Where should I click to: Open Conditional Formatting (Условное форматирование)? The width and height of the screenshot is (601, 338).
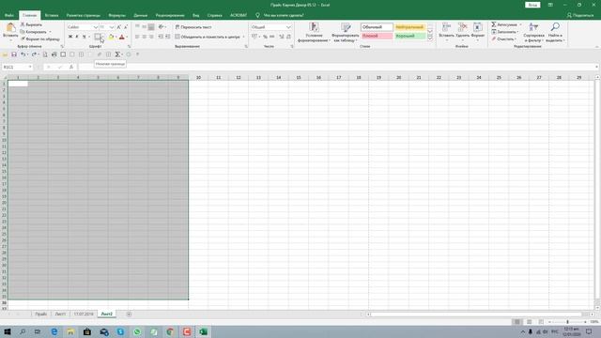[x=314, y=32]
